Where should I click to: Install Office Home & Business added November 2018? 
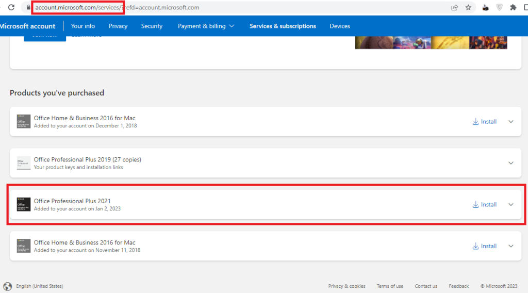pos(485,246)
